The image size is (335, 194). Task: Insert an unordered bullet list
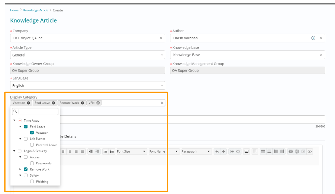[x=112, y=152]
